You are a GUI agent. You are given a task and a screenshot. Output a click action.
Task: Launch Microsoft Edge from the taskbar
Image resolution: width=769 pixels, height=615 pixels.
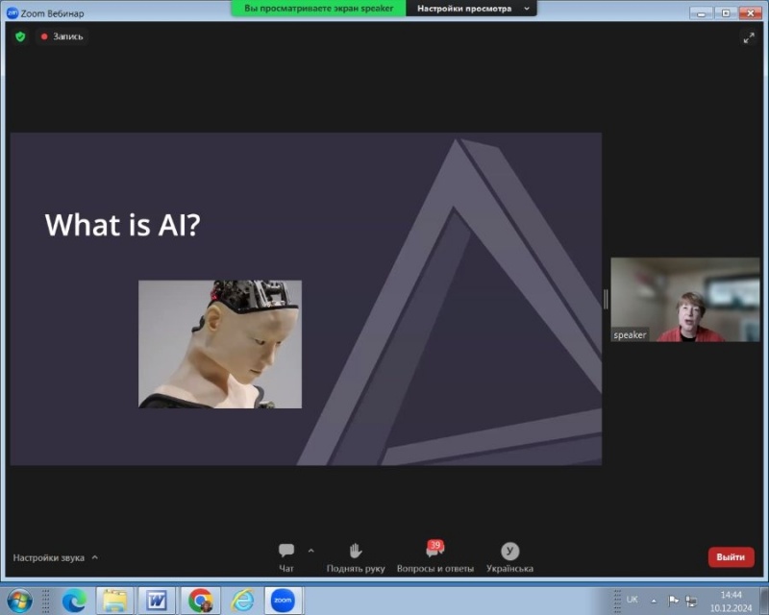(74, 601)
